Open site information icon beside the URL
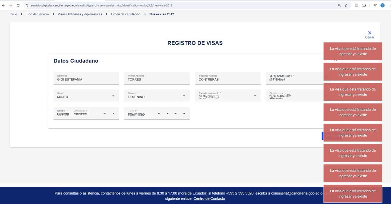The image size is (391, 204). tap(27, 5)
